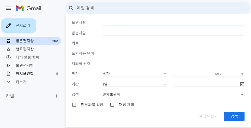Viewport: 251px width, 128px height.
Task: Click the 편지쓰기 compose pencil button
Action: point(19,26)
